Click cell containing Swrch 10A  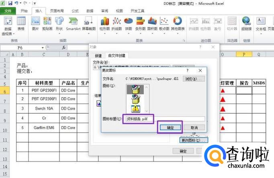(x=44, y=108)
